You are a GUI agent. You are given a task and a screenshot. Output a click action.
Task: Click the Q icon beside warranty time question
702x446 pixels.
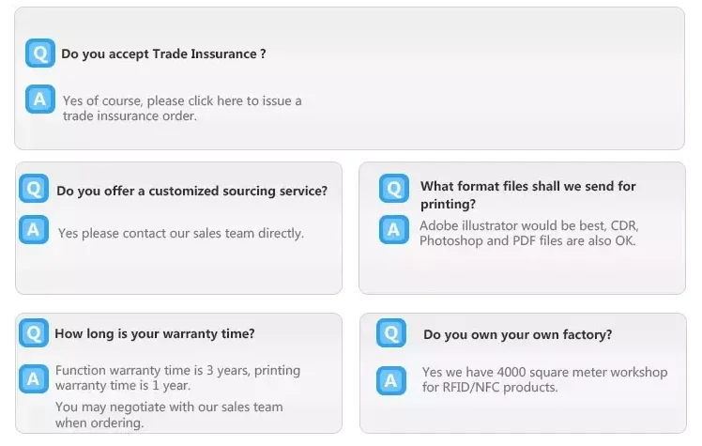(x=34, y=332)
